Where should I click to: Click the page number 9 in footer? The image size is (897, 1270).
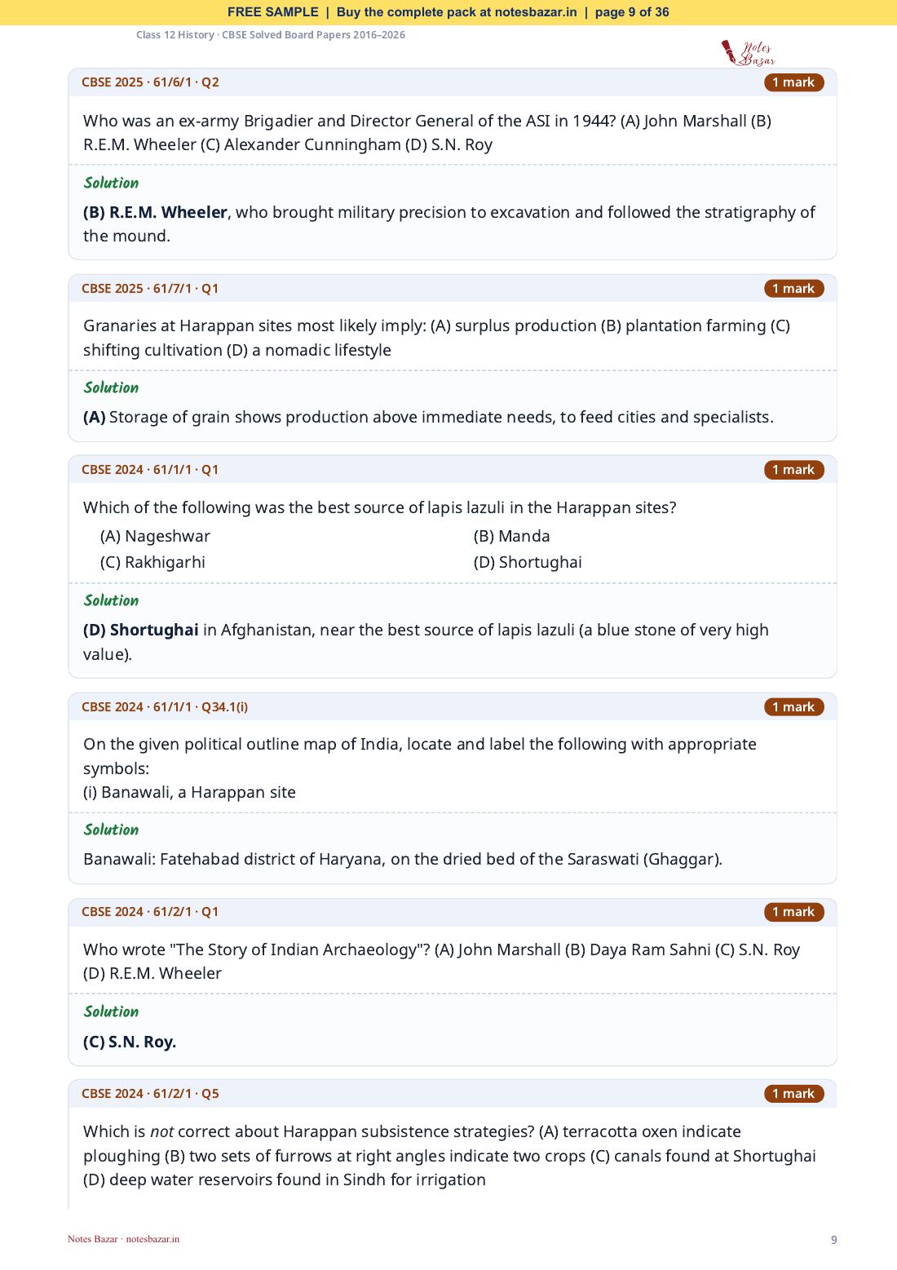pos(833,1240)
